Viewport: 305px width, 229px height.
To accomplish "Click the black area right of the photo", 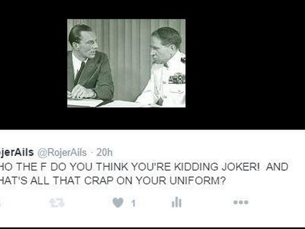I will (x=245, y=64).
